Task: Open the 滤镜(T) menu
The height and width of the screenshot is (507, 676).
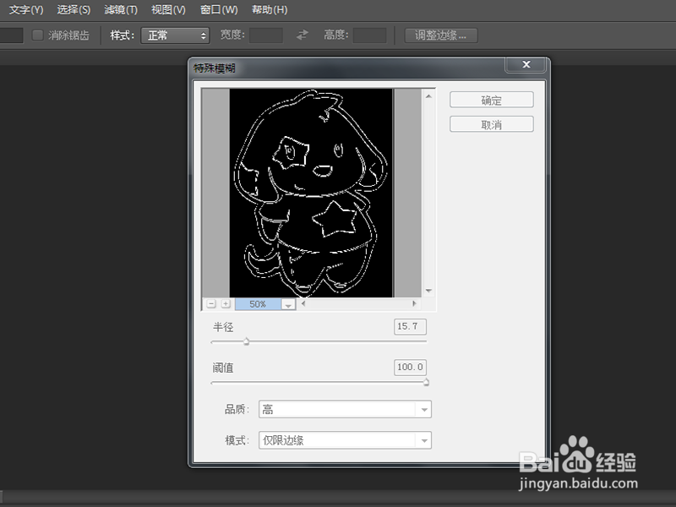Action: point(121,9)
